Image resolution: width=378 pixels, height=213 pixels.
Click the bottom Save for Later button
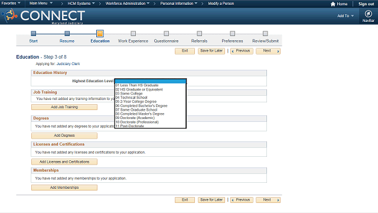tap(211, 200)
